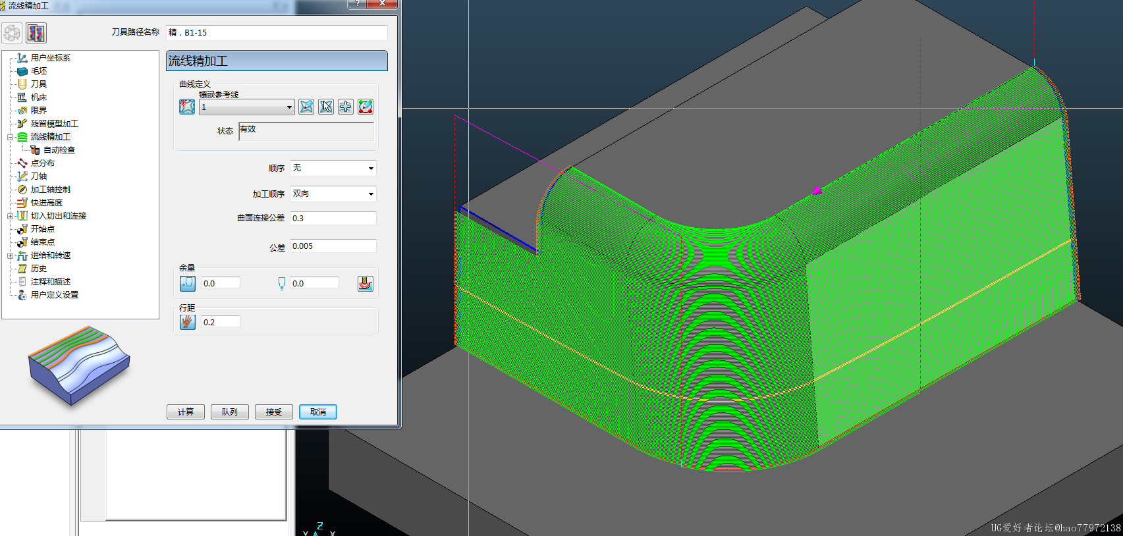
Task: Click the 取消 cancel button
Action: (318, 412)
